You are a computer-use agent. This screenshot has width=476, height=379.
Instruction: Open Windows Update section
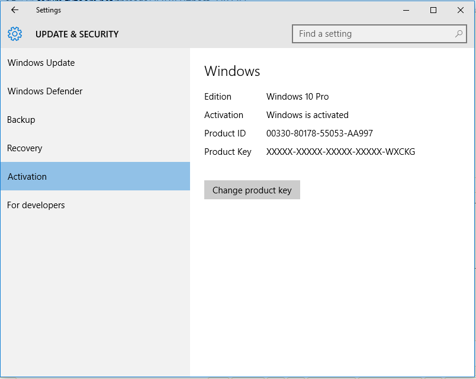(x=95, y=63)
